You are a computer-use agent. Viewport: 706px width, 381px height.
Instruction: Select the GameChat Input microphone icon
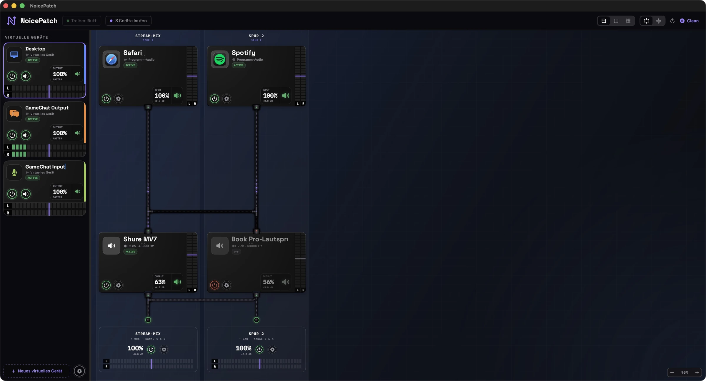(x=14, y=172)
